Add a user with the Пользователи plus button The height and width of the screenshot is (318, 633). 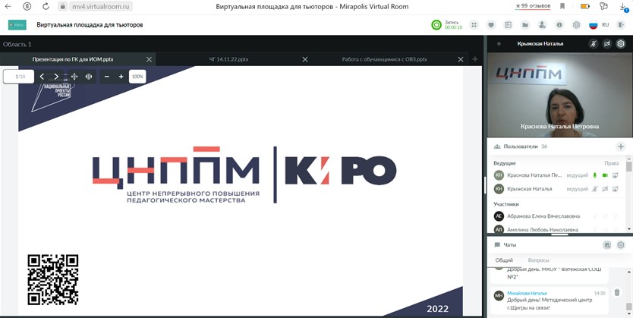(621, 146)
